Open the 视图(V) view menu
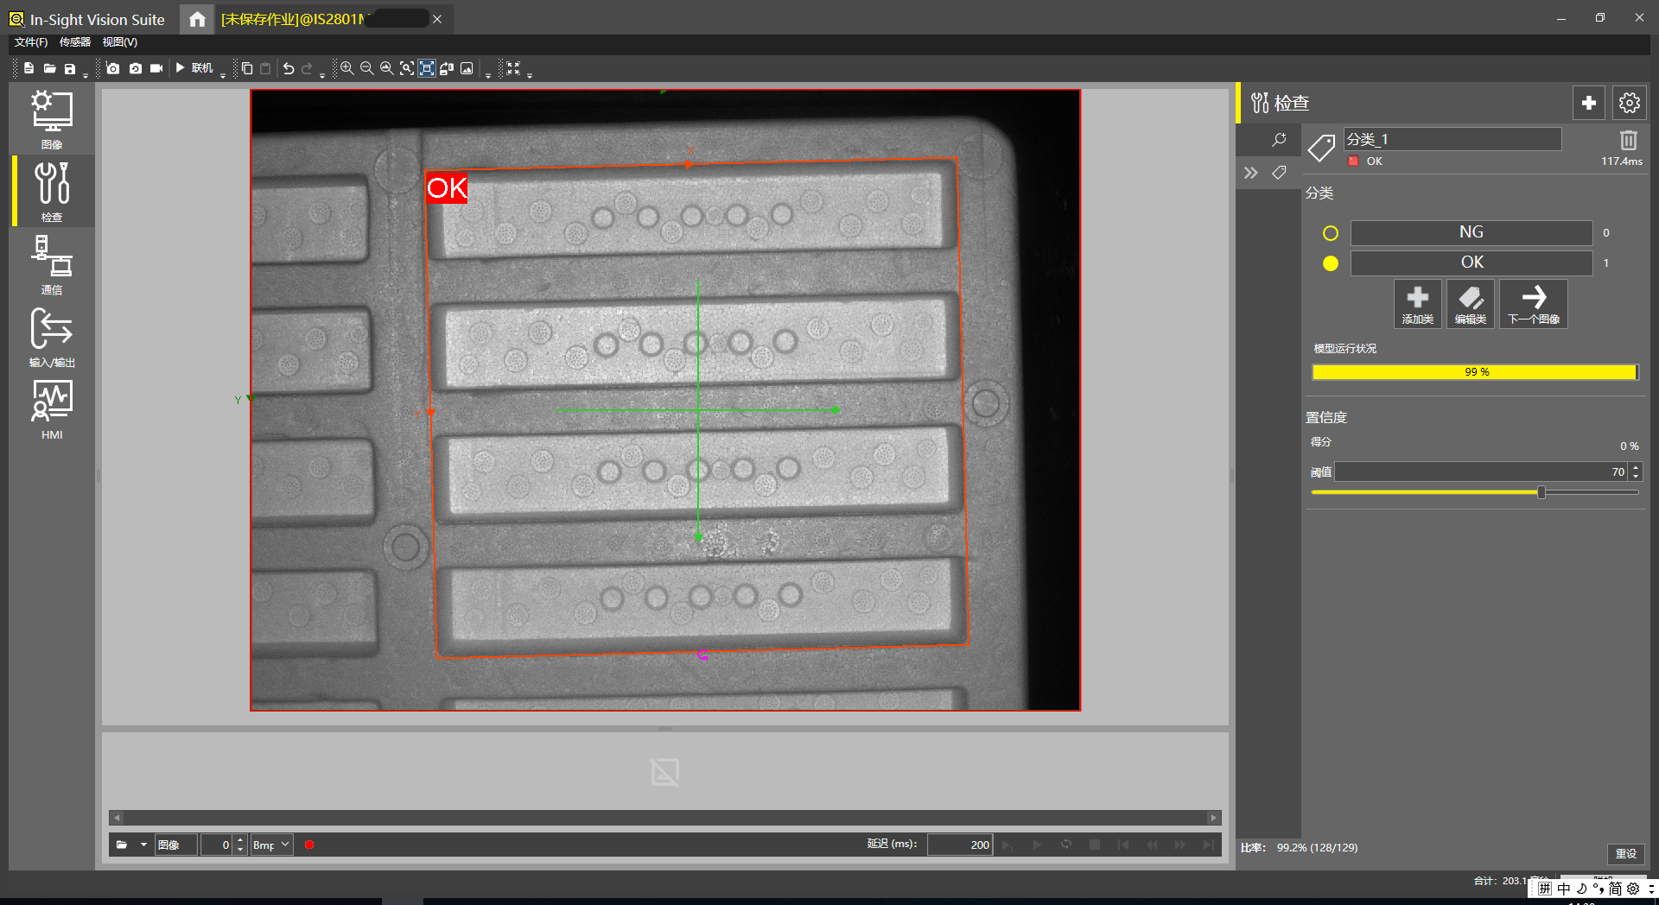Screen dimensions: 1659x905 119,42
